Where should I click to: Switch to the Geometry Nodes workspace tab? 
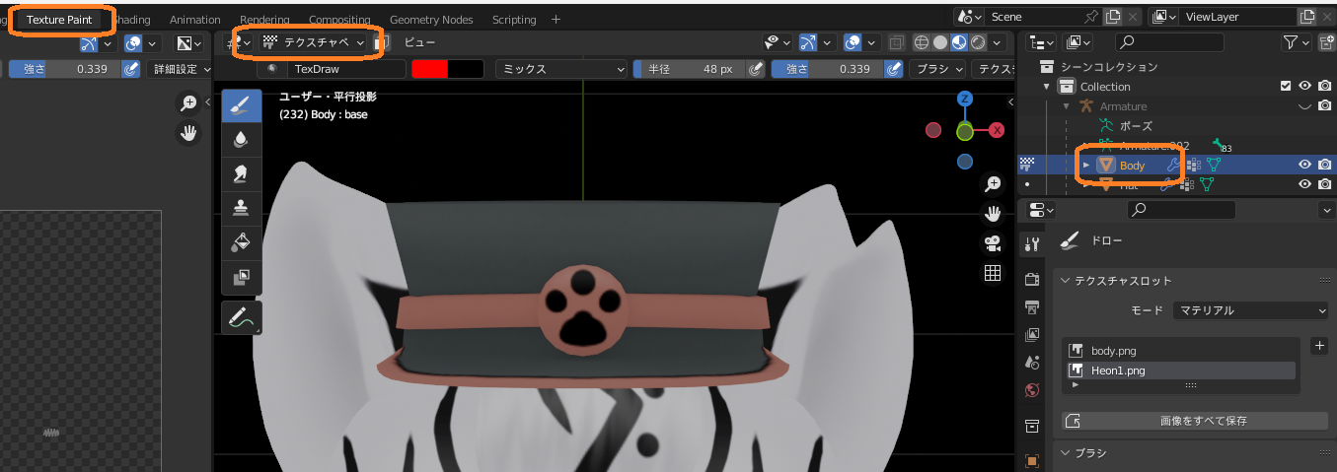[x=431, y=19]
